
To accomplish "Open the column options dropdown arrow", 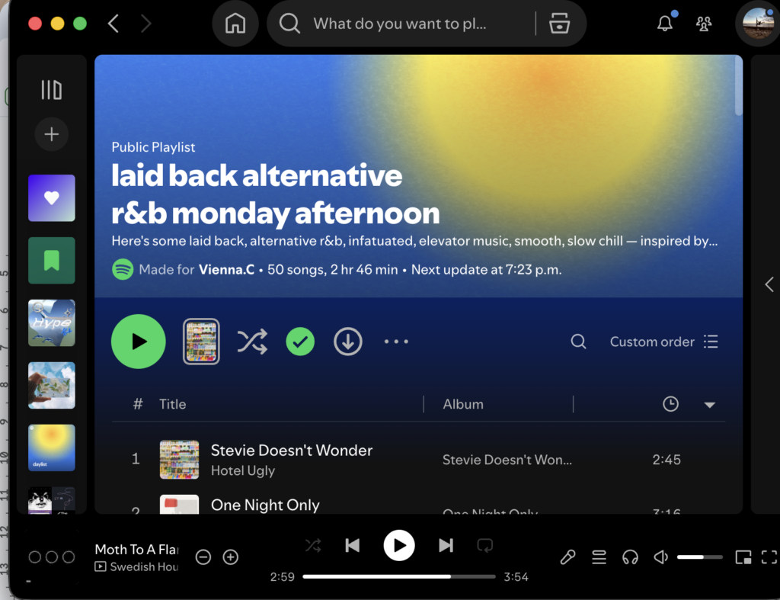I will (x=710, y=405).
